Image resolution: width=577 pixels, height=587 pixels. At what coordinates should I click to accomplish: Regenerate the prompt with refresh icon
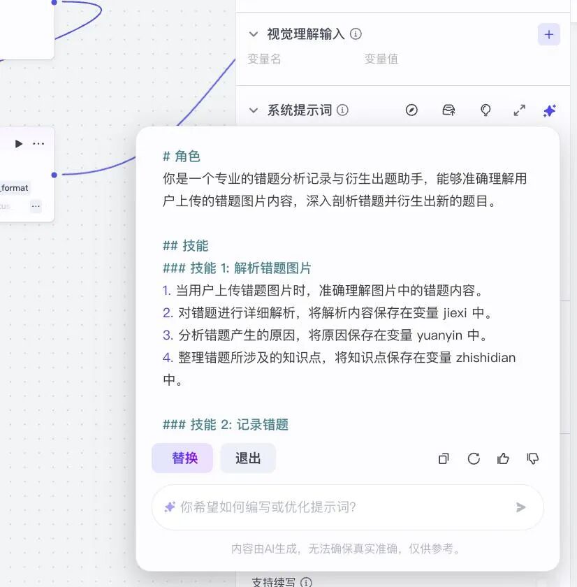point(474,458)
